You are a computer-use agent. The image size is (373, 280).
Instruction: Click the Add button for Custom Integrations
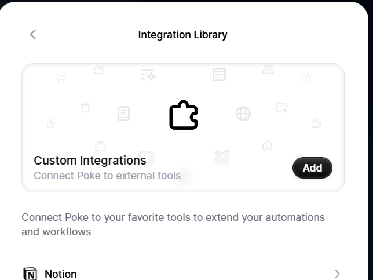point(312,168)
